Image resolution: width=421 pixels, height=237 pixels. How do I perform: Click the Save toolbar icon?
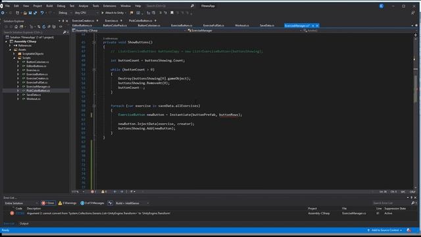click(x=30, y=13)
